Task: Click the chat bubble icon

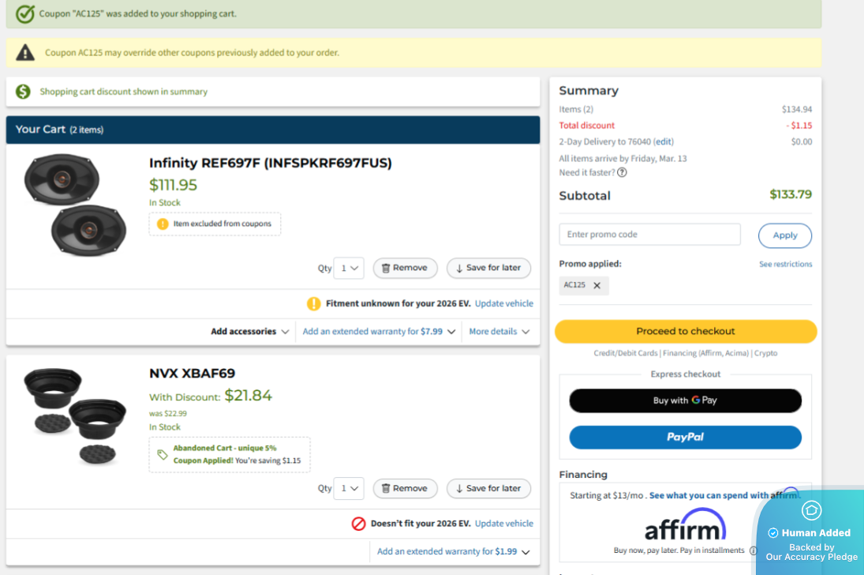Action: (811, 510)
